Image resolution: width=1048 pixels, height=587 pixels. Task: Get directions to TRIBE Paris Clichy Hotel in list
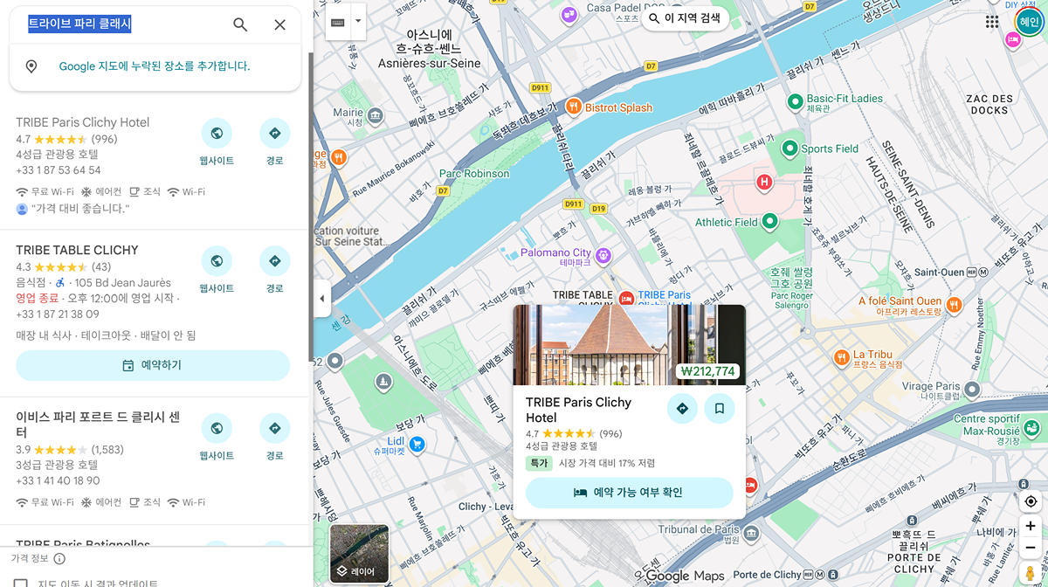275,134
